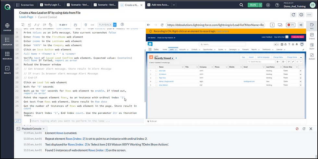Viewport: 318px width, 159px height.
Task: Open the Leads Page breadcrumb link
Action: tap(26, 17)
